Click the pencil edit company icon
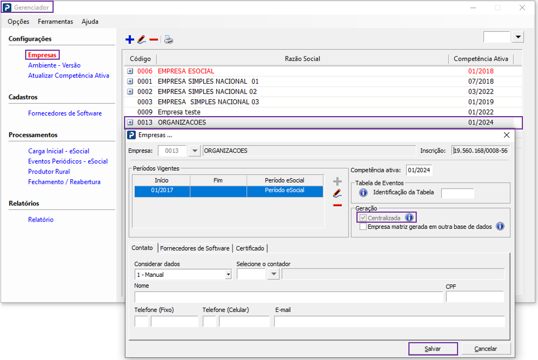The image size is (538, 360). tap(142, 40)
